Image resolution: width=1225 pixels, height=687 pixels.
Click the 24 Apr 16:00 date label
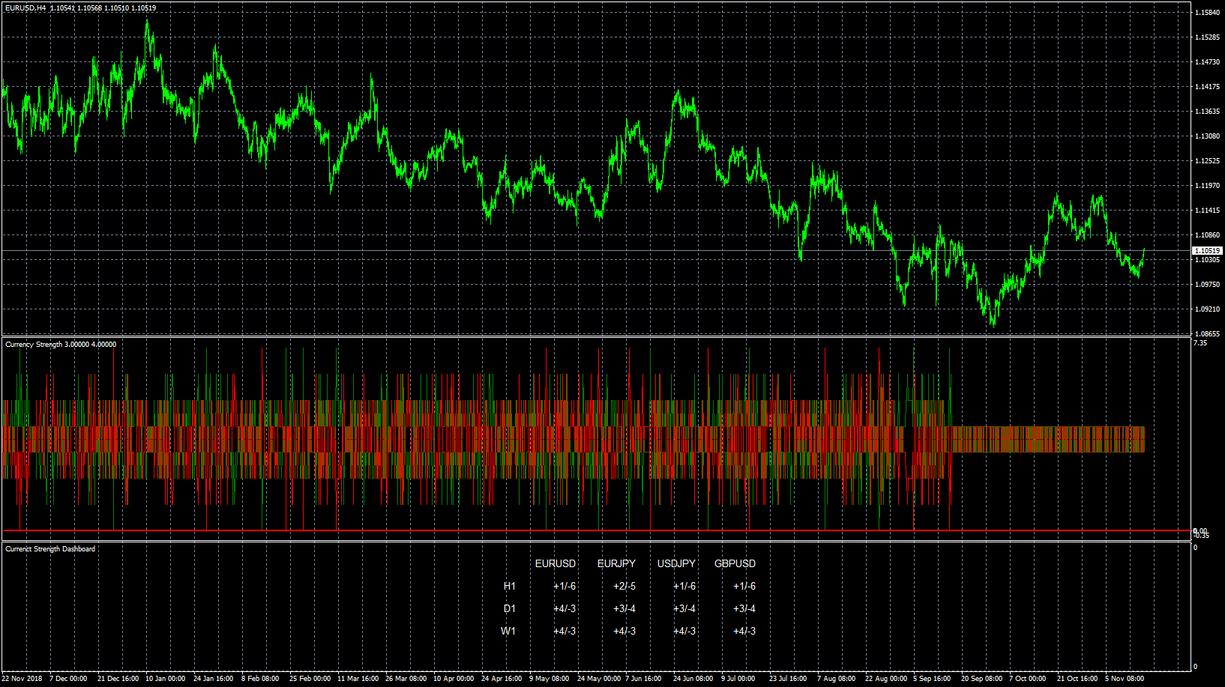click(x=502, y=679)
